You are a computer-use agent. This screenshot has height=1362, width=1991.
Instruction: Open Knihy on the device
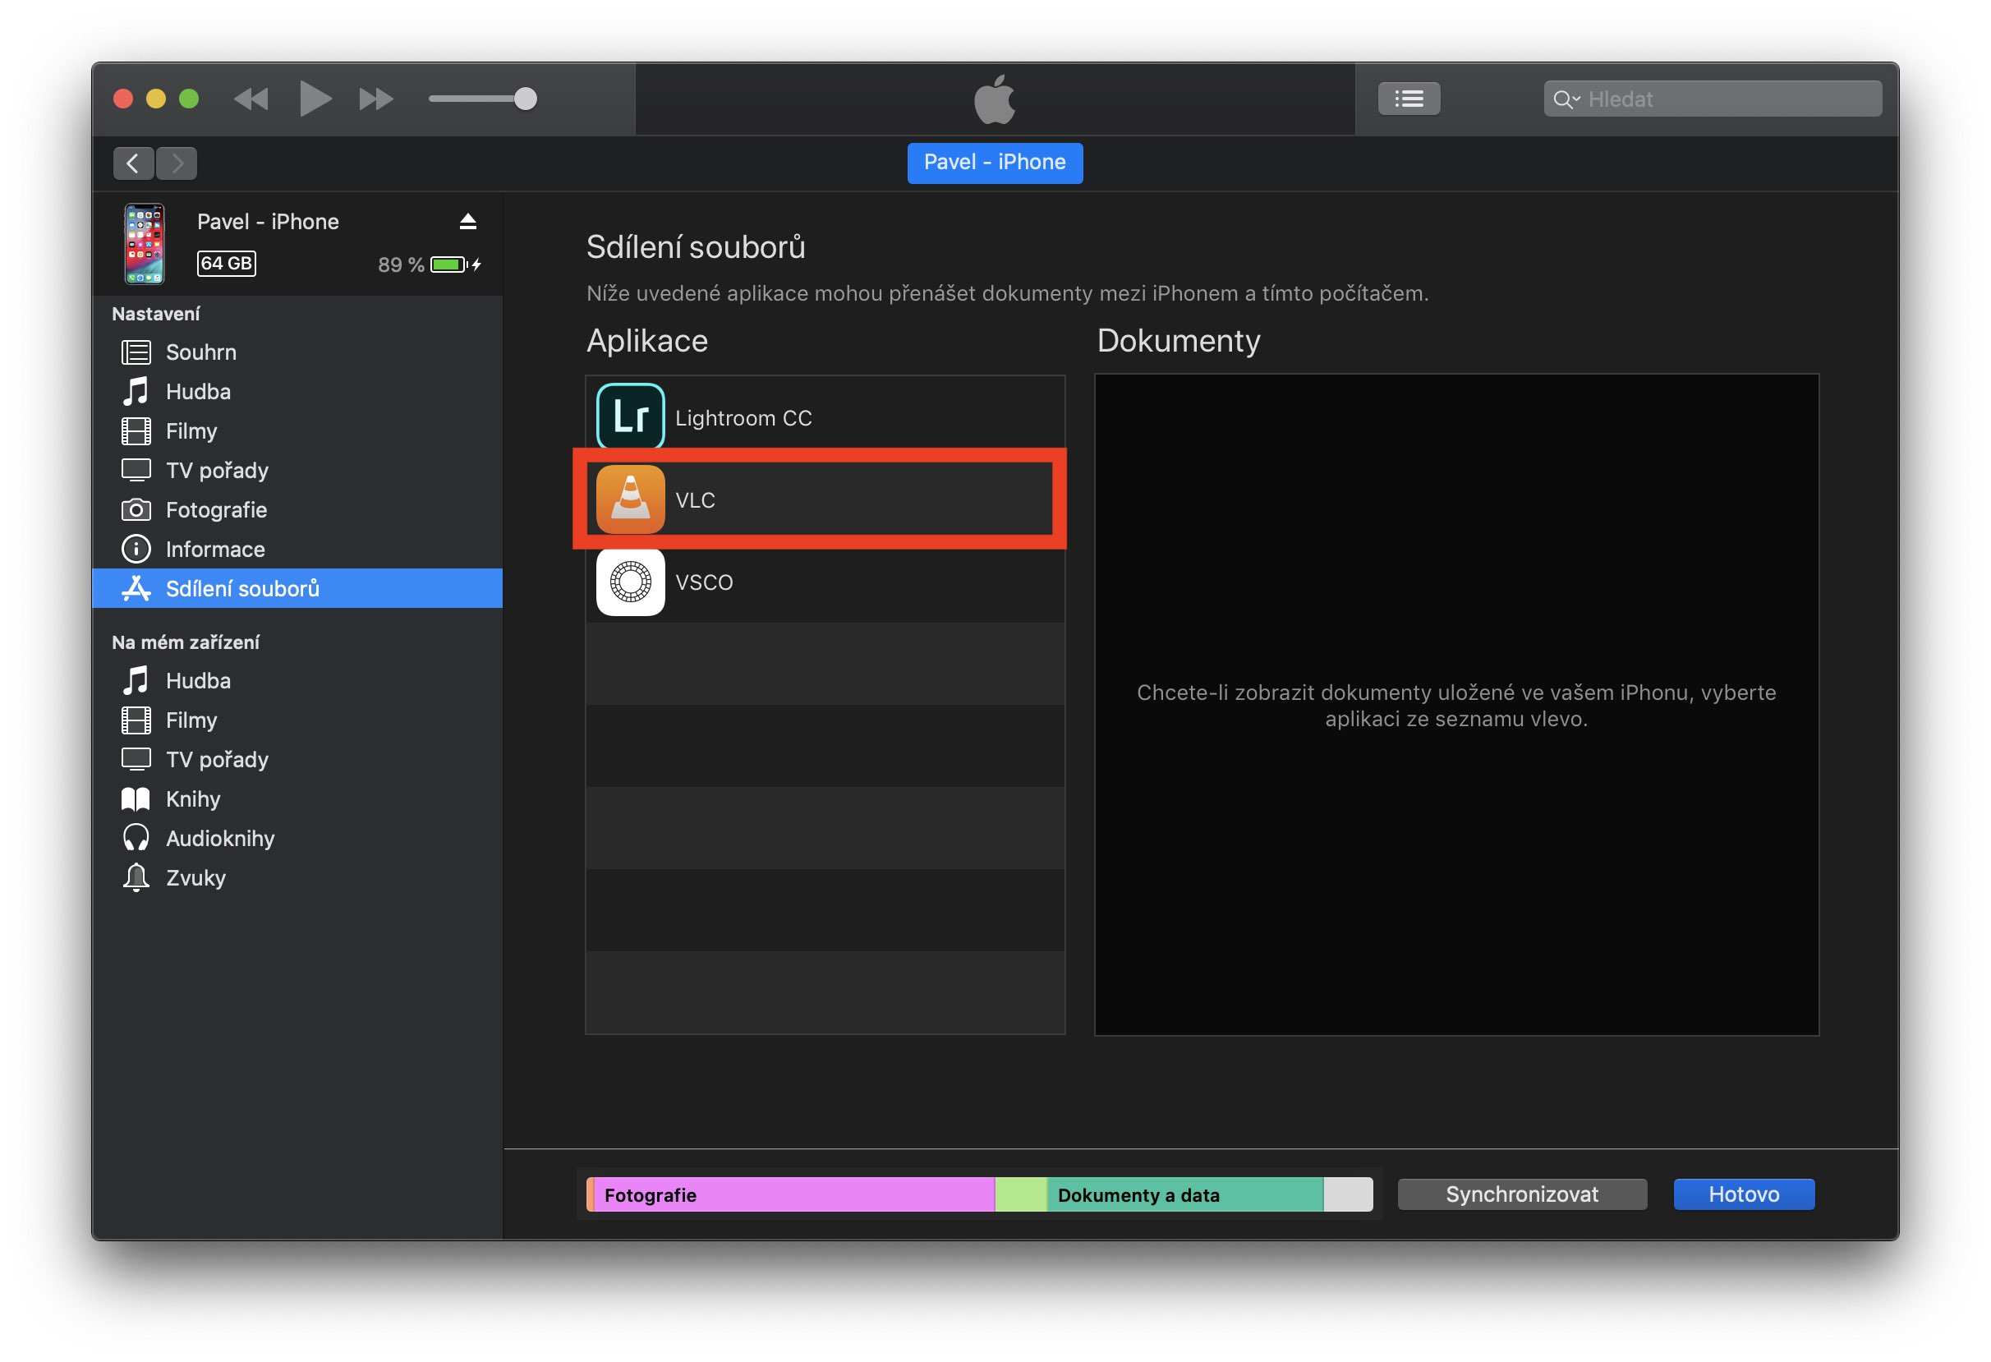297,799
